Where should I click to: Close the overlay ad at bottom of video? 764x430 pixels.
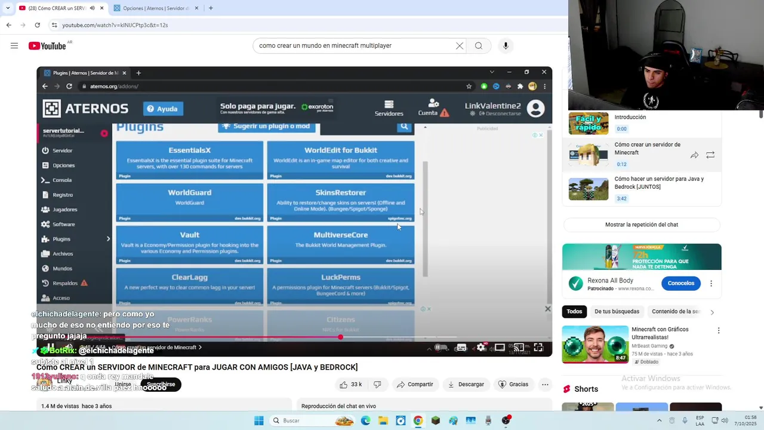(547, 309)
